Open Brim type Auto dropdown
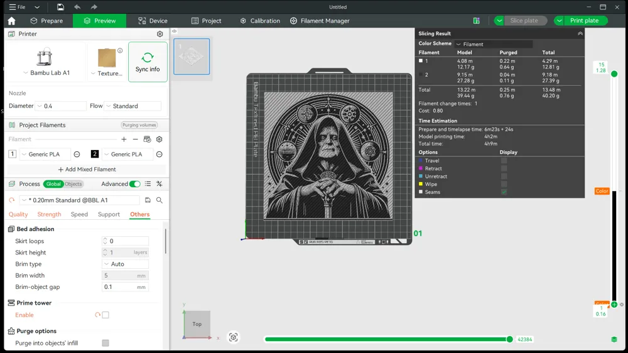628x353 pixels. pyautogui.click(x=126, y=264)
